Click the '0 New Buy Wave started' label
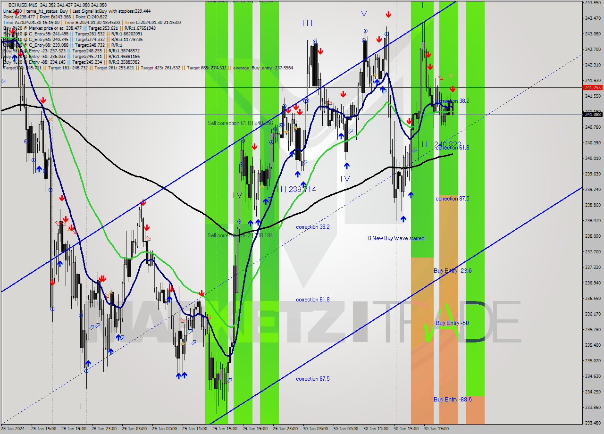604x434 pixels. click(396, 238)
